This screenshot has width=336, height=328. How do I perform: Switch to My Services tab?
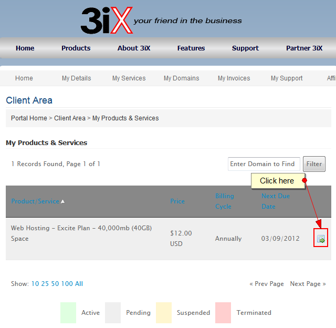(x=129, y=78)
